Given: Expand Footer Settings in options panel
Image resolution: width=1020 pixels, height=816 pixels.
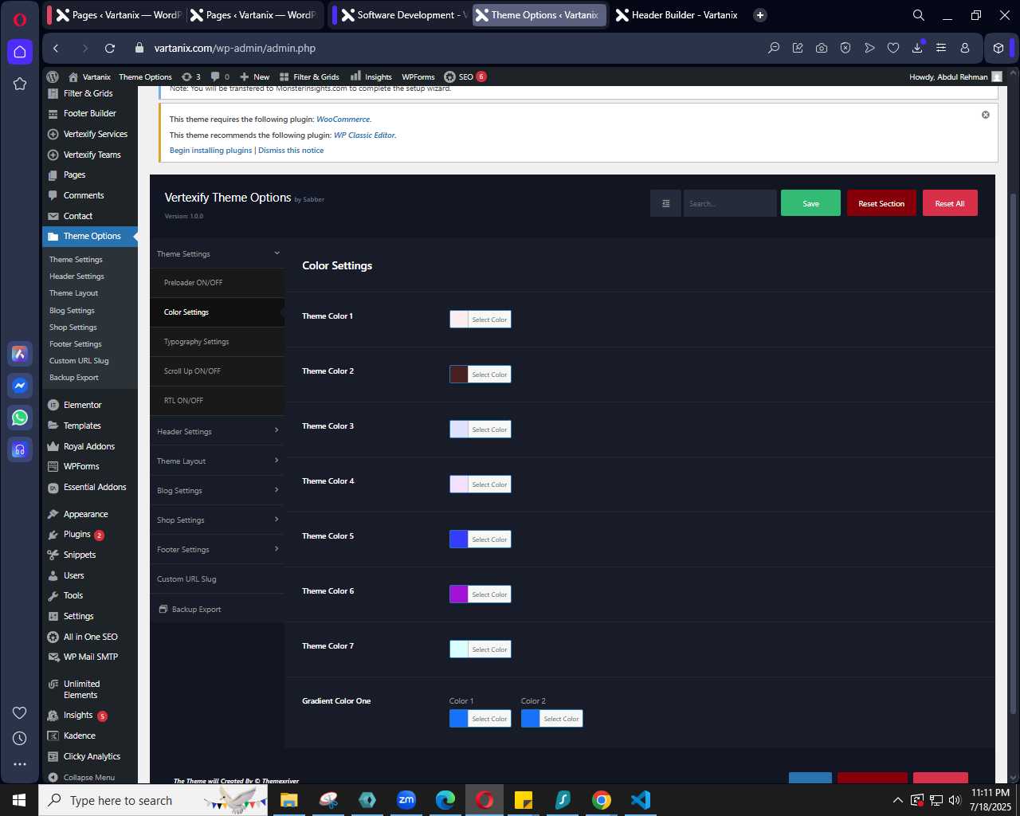Looking at the screenshot, I should click(217, 549).
